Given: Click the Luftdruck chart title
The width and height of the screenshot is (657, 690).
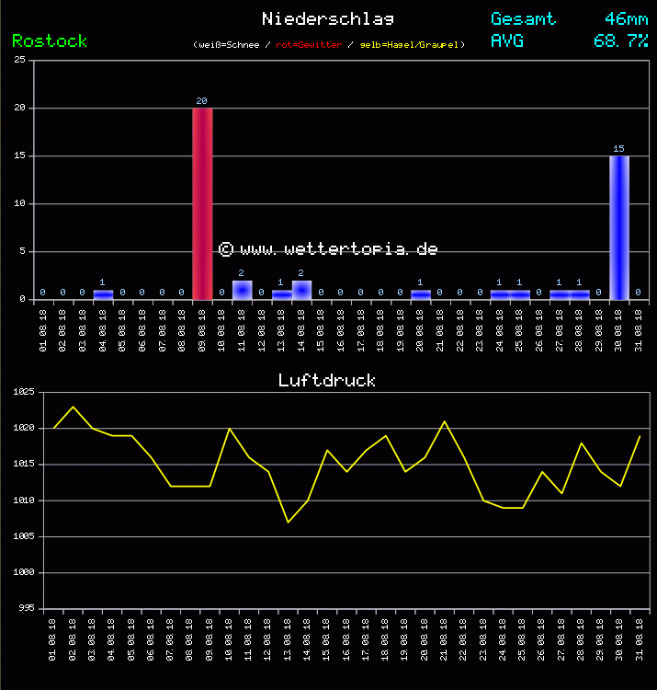Looking at the screenshot, I should (327, 380).
